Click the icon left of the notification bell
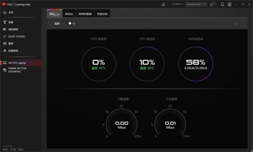The height and width of the screenshot is (152, 253). point(212,4)
